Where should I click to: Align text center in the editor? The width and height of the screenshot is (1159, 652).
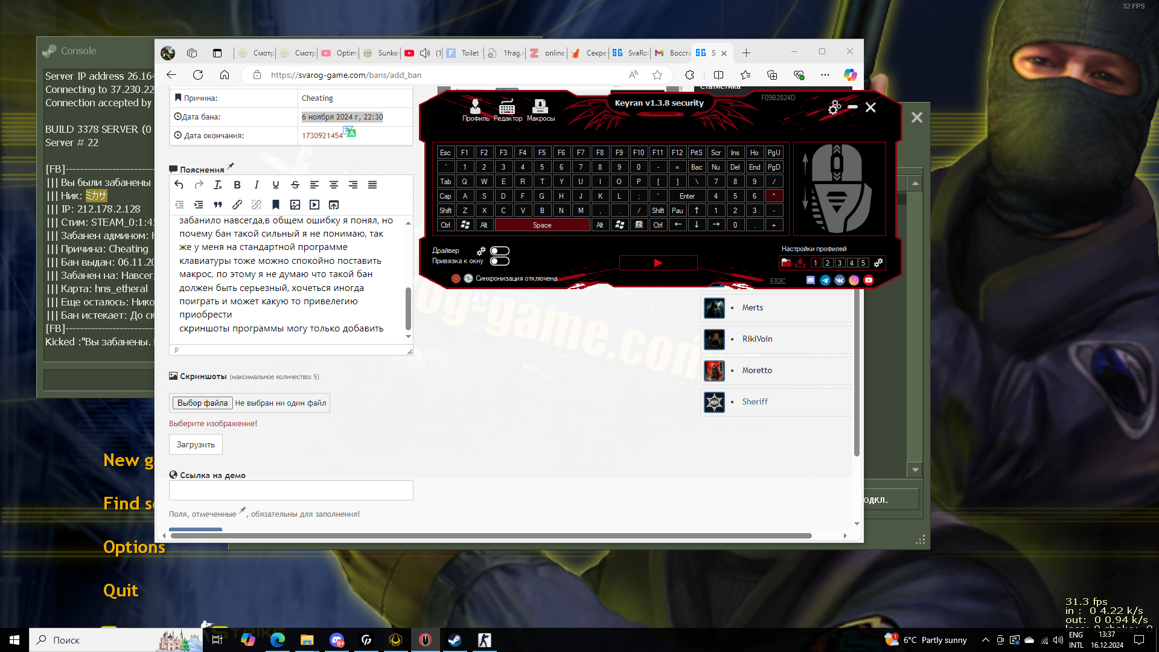[x=334, y=185]
